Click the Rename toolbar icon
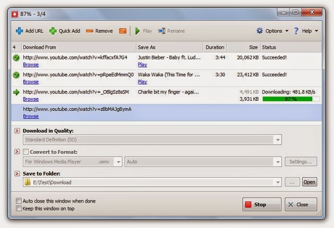 click(162, 31)
